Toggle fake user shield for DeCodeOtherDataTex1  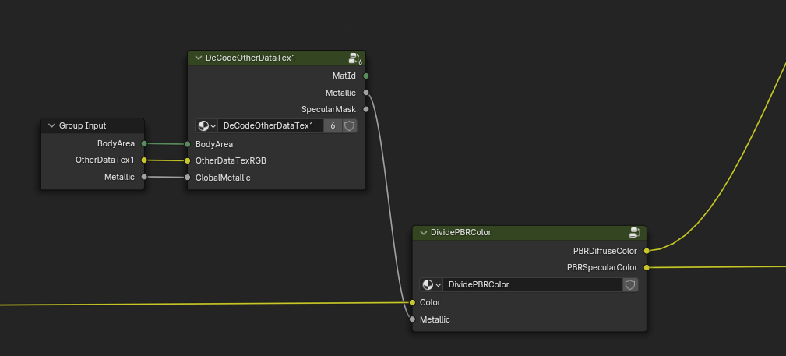tap(350, 126)
